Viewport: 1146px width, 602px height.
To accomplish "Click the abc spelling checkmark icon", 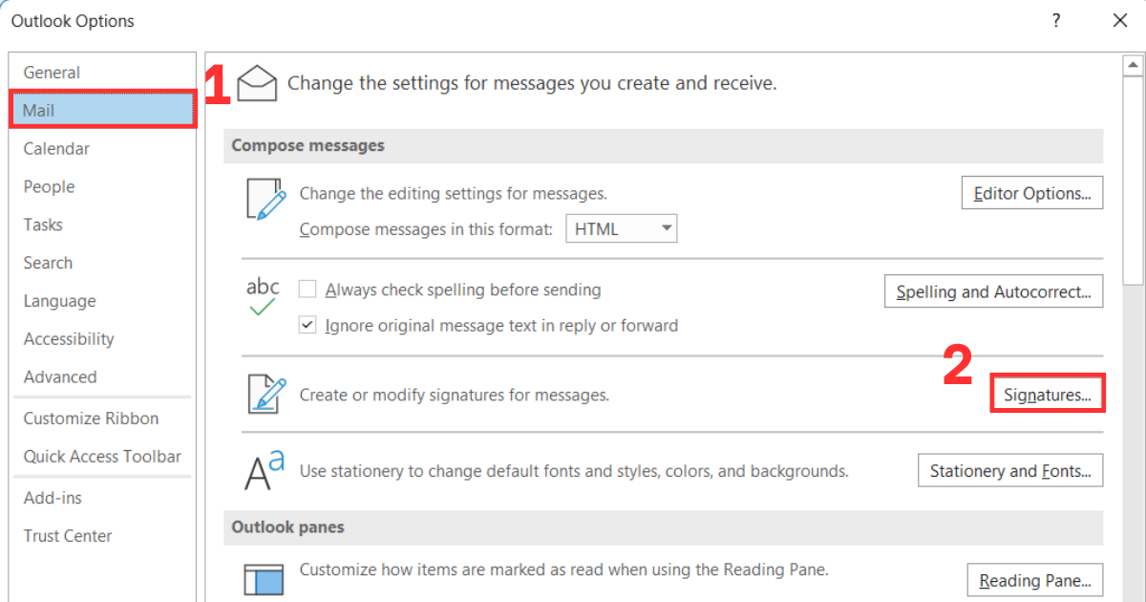I will point(263,296).
